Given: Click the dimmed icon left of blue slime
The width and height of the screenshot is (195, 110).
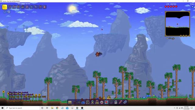Looking at the screenshot, I should pos(79,102).
